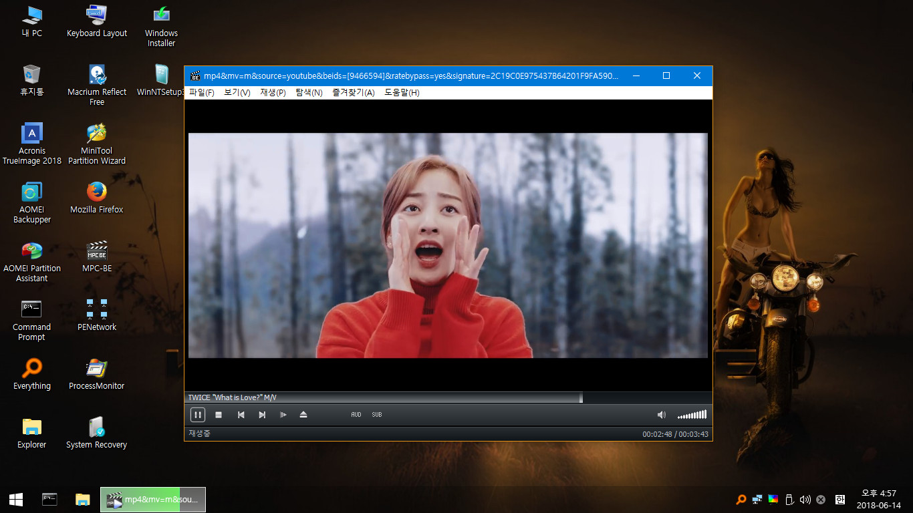This screenshot has width=913, height=513.
Task: Minimize the MPC-BE window
Action: point(636,75)
